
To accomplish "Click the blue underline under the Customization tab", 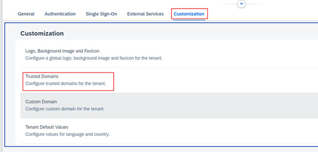I will [x=189, y=20].
